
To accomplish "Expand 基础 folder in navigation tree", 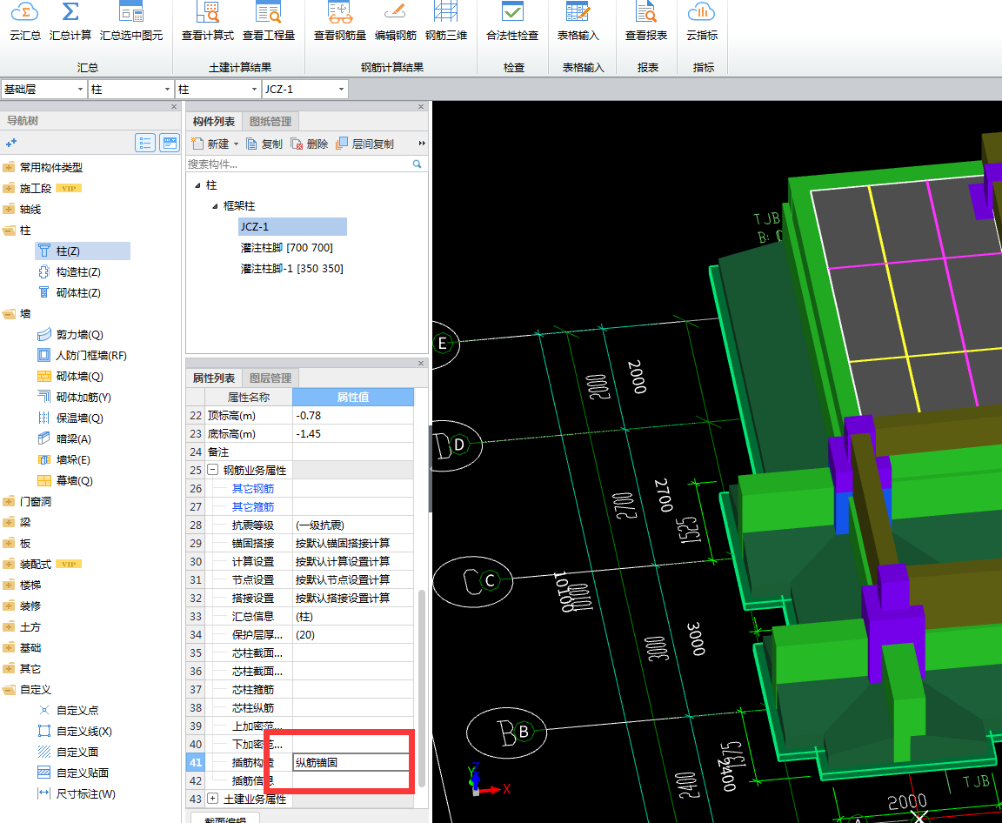I will click(x=9, y=648).
